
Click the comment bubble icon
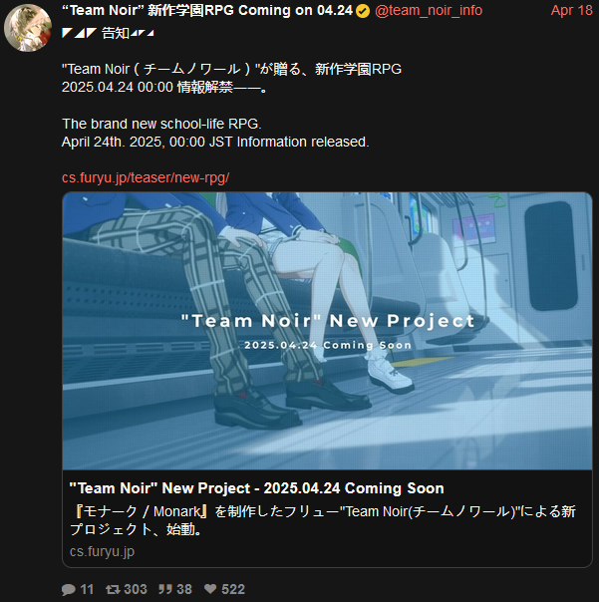pyautogui.click(x=69, y=589)
